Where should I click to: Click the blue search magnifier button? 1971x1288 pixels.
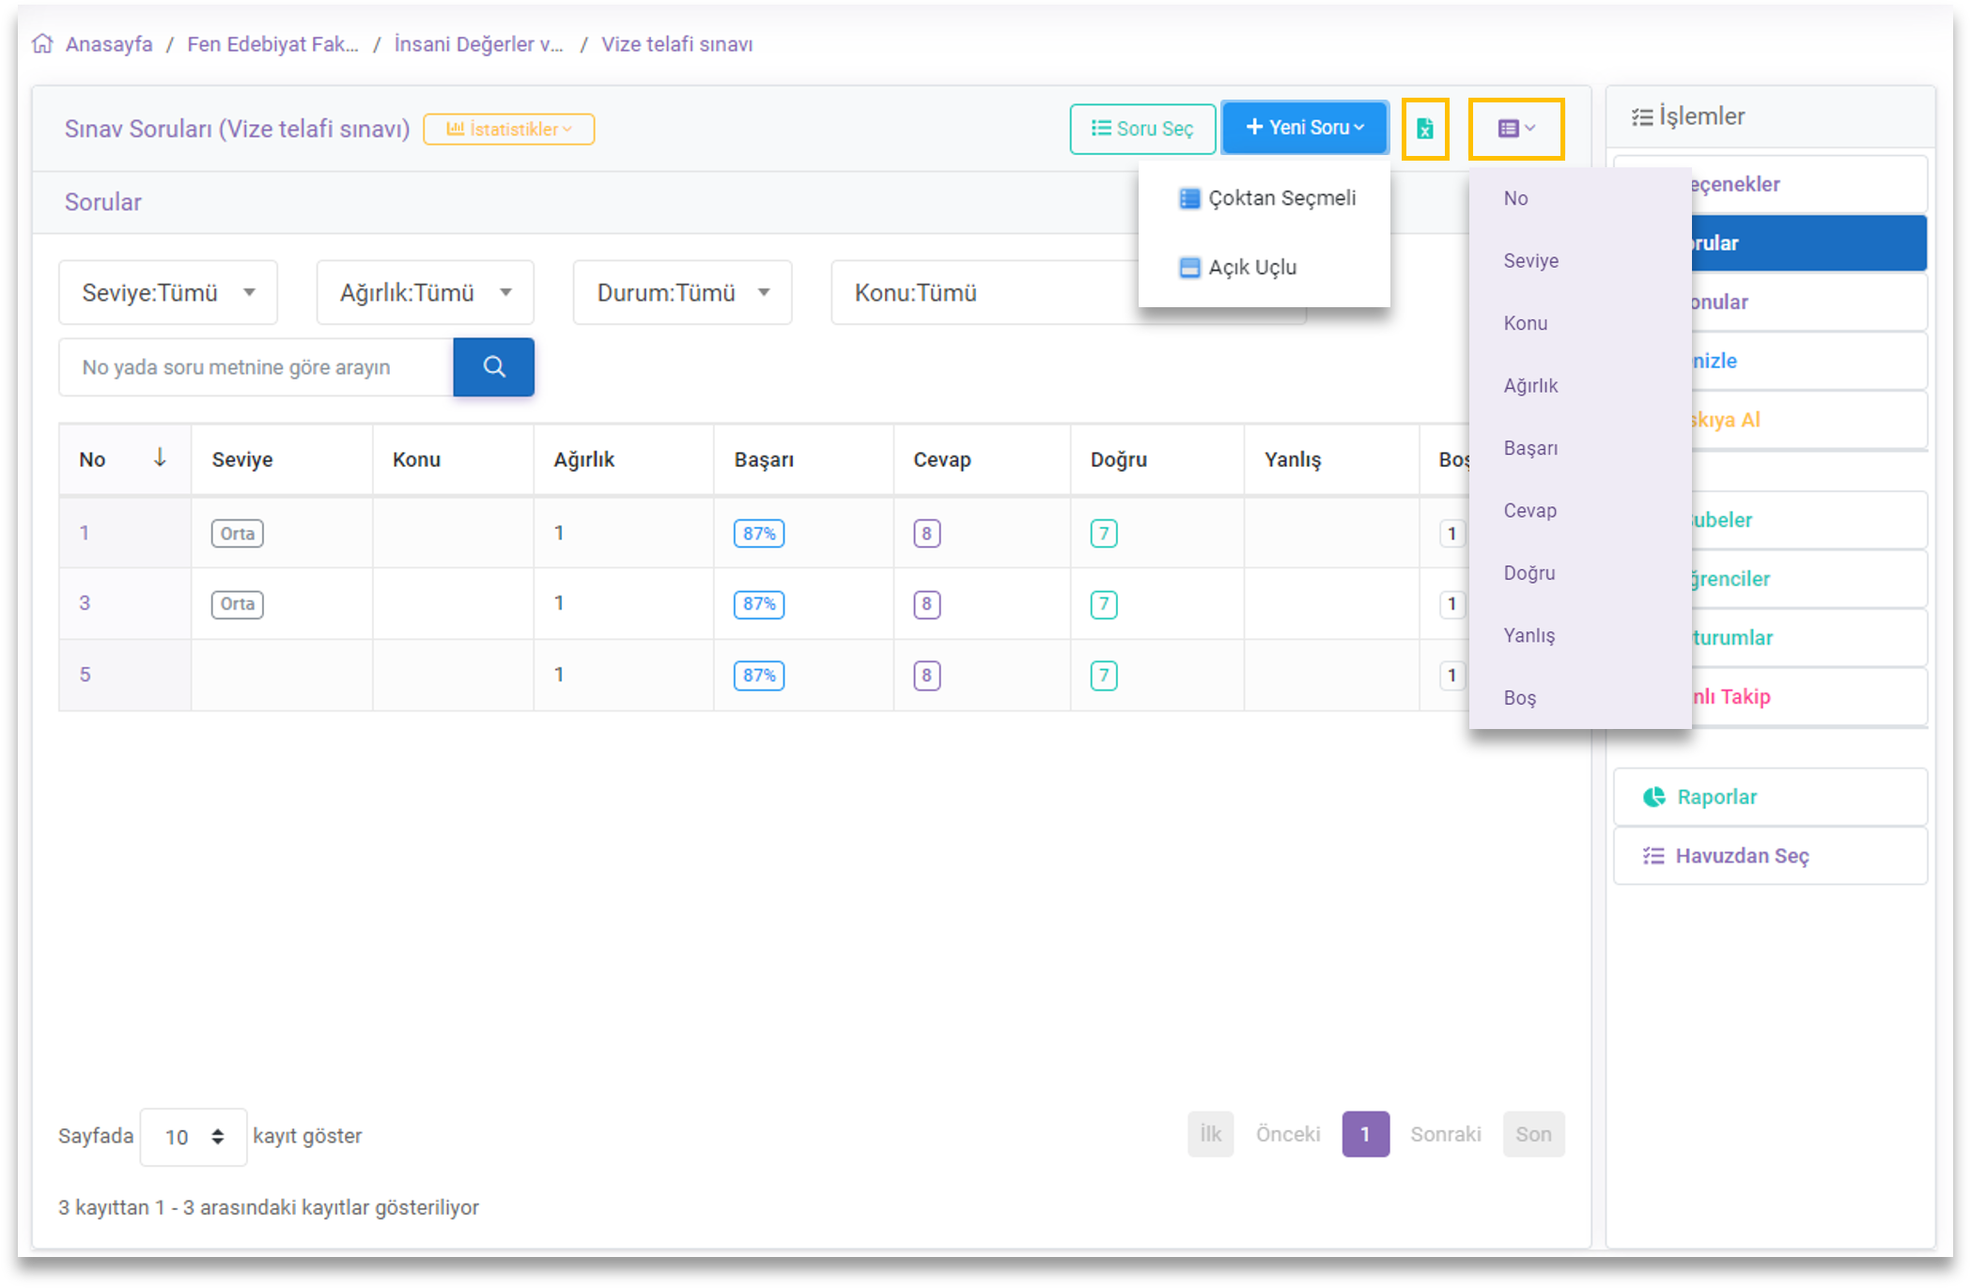(x=493, y=367)
